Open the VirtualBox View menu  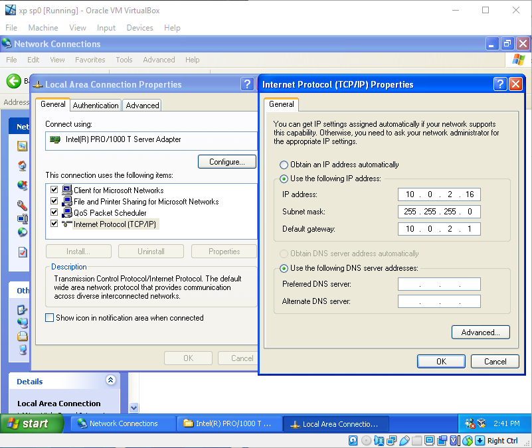78,28
